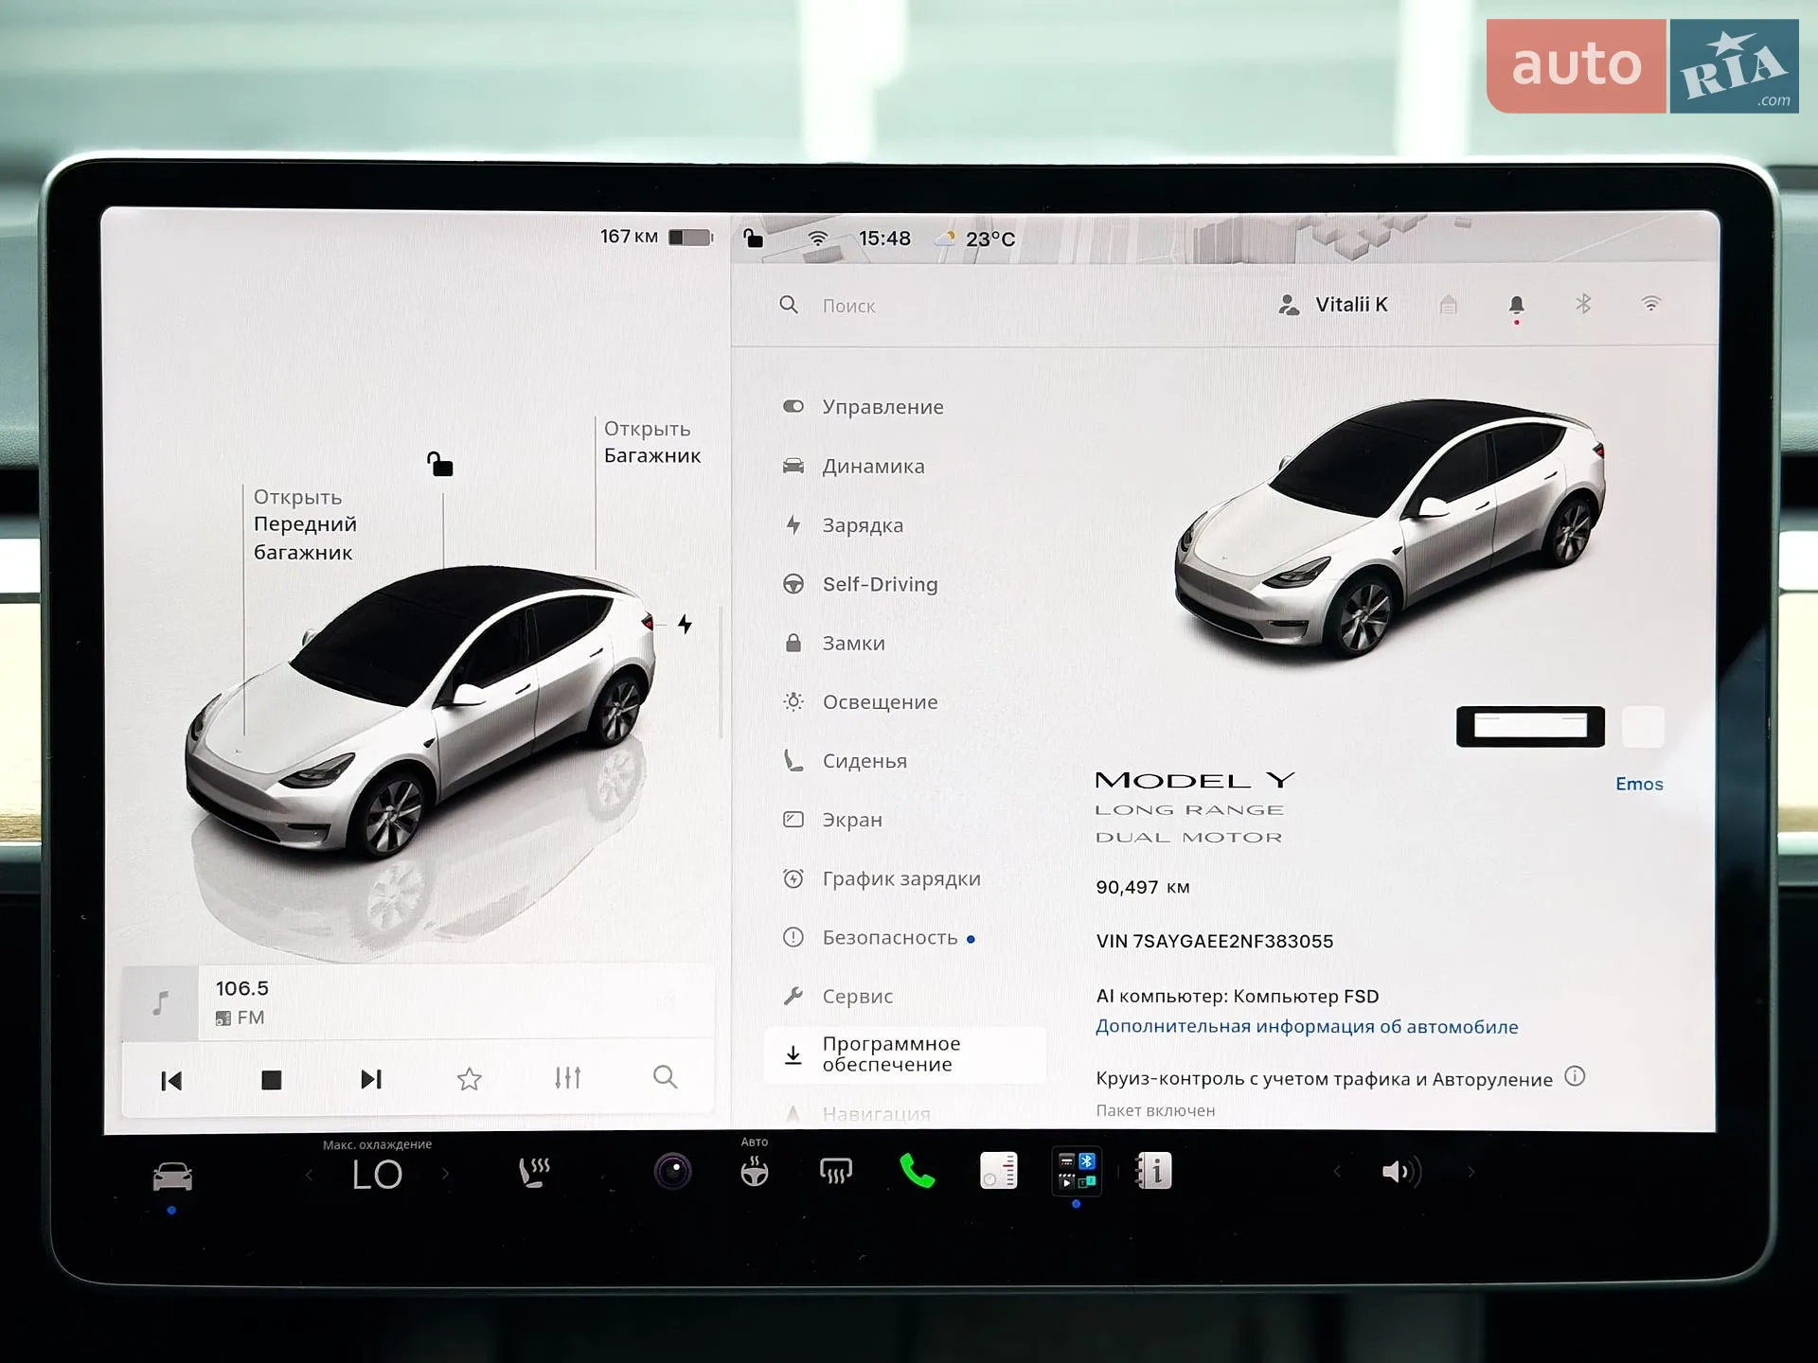Tap the status bar Wi-Fi icon beside 15:48
This screenshot has width=1818, height=1363.
[818, 238]
